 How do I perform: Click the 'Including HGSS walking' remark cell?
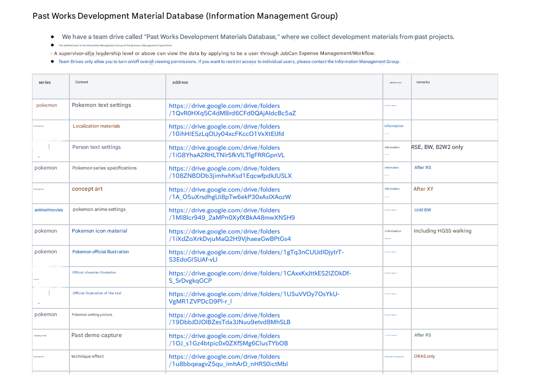coord(442,231)
